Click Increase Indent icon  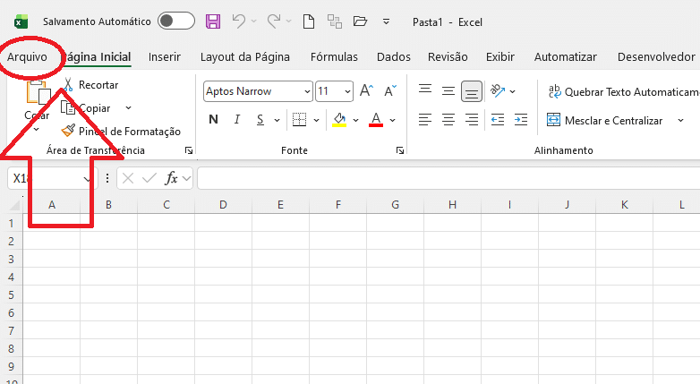(521, 120)
